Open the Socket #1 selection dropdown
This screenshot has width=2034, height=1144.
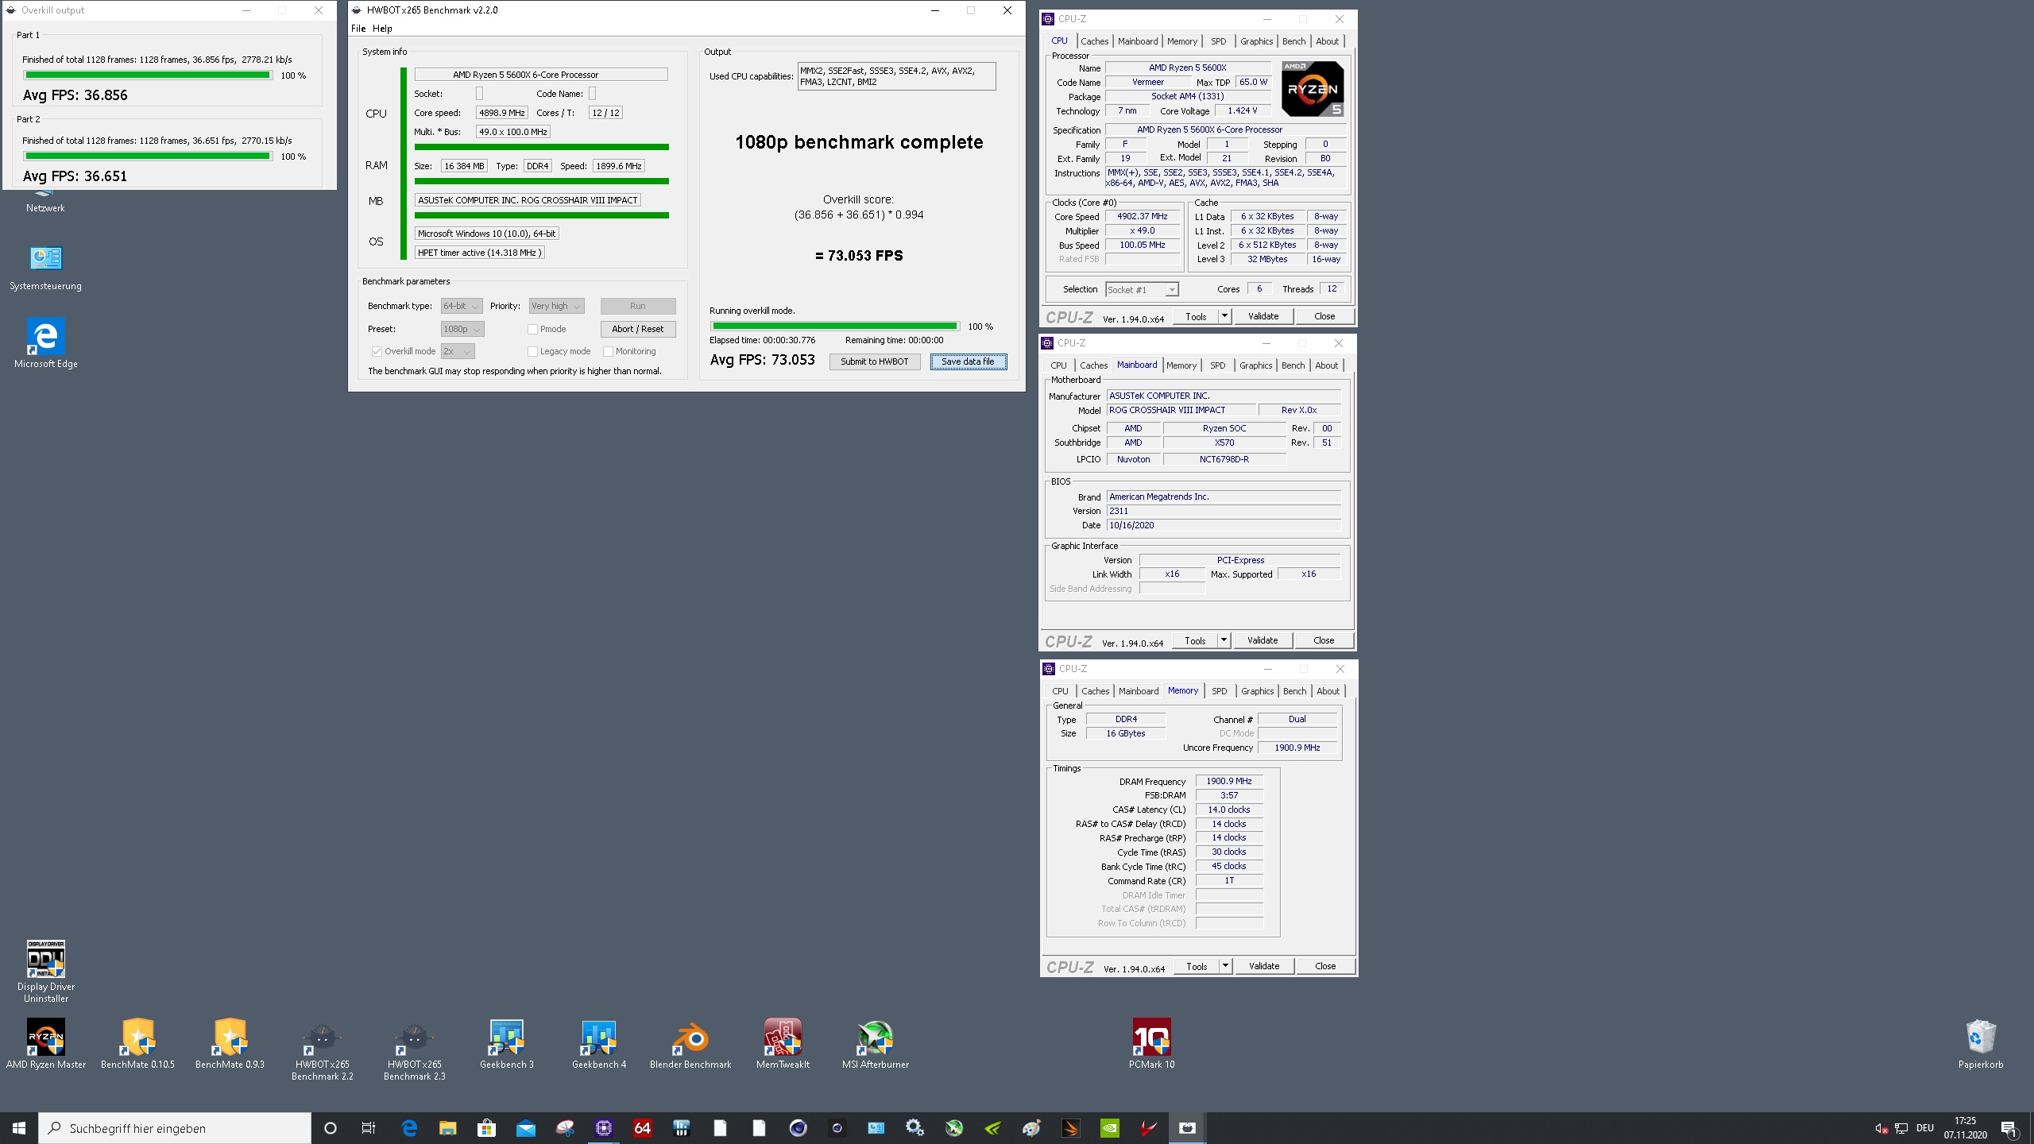[1142, 290]
